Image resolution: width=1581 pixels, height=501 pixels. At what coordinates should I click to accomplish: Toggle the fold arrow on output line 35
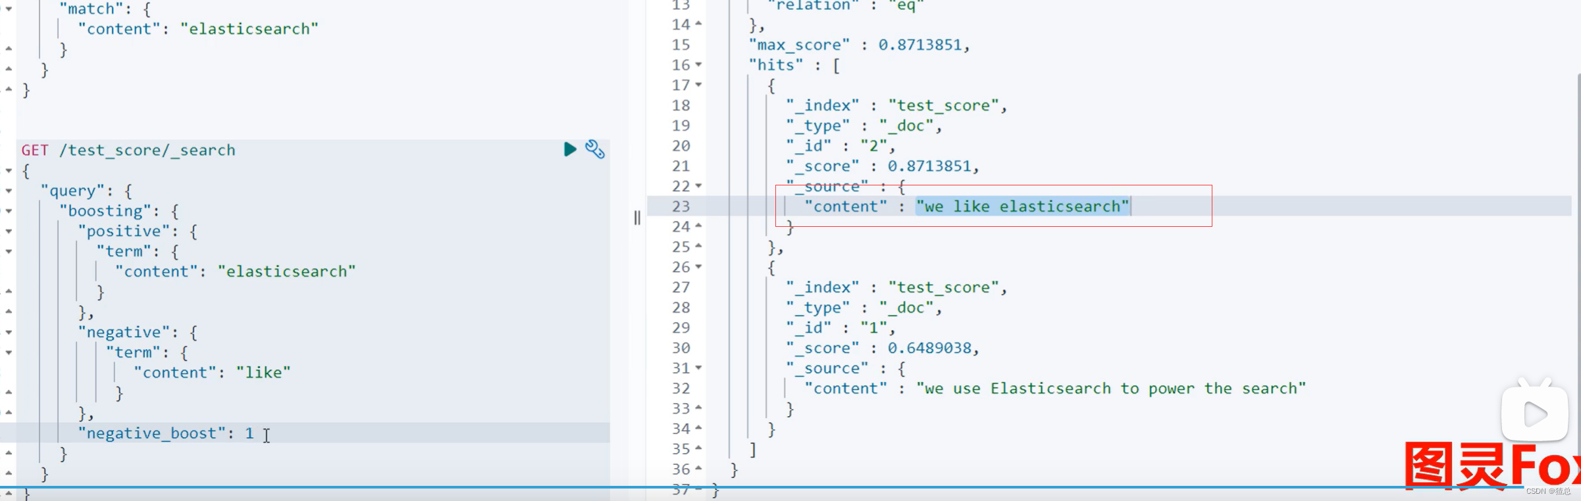click(x=698, y=449)
